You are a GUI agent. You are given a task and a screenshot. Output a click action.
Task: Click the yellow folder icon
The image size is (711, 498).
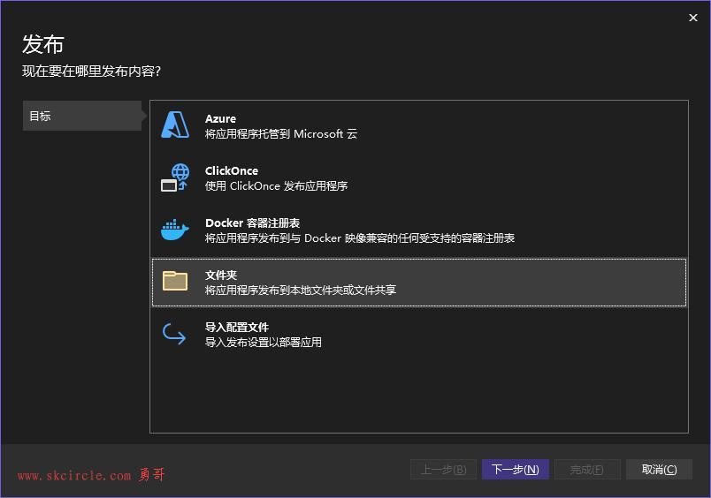(x=175, y=281)
